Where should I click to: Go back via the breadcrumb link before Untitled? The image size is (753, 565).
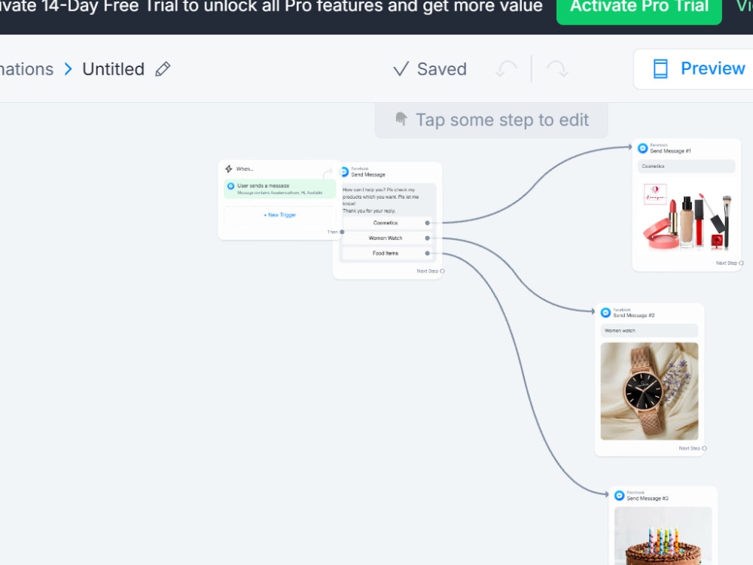[26, 69]
